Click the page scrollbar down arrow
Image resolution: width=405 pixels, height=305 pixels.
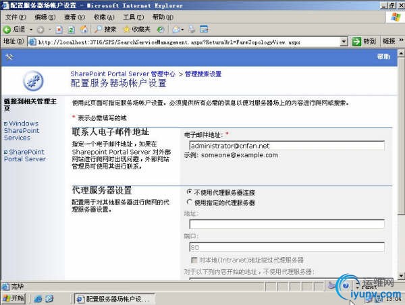click(x=401, y=276)
